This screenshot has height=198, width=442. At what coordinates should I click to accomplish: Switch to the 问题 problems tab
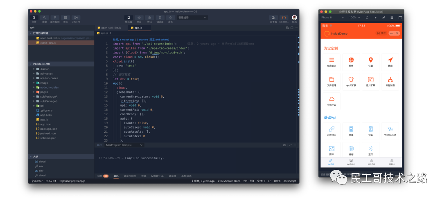tap(103, 176)
